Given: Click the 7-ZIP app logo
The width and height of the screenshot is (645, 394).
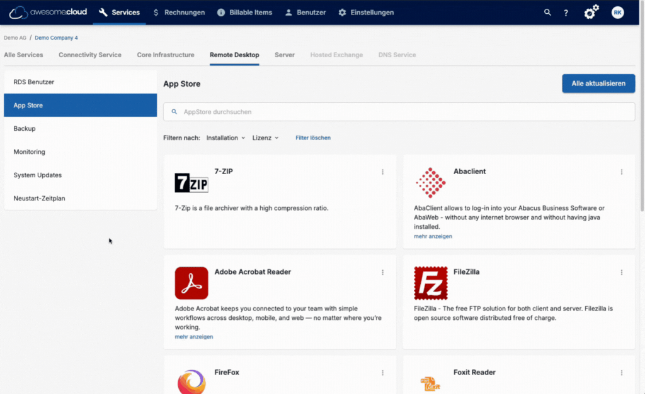Looking at the screenshot, I should point(191,183).
